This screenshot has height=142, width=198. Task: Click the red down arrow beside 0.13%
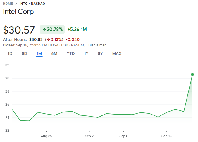click(49, 40)
